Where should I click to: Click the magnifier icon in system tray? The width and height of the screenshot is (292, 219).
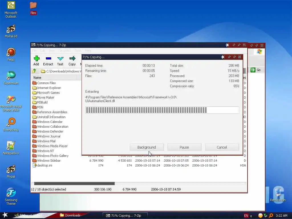coord(271,216)
